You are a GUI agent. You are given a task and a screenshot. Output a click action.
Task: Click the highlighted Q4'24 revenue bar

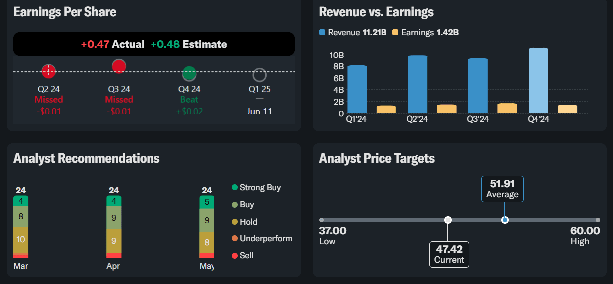(538, 80)
